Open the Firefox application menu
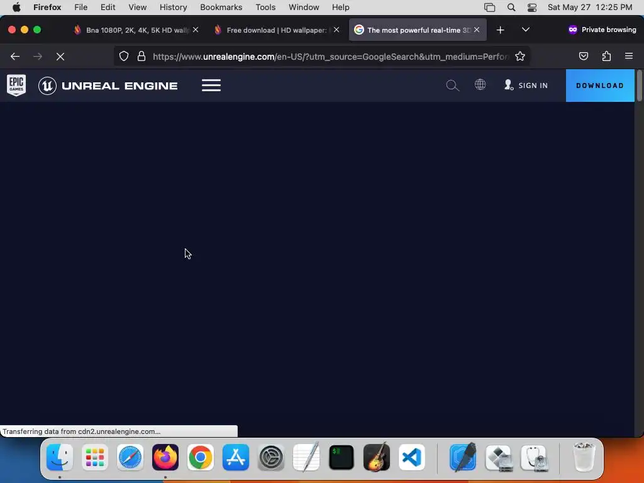 coord(629,56)
